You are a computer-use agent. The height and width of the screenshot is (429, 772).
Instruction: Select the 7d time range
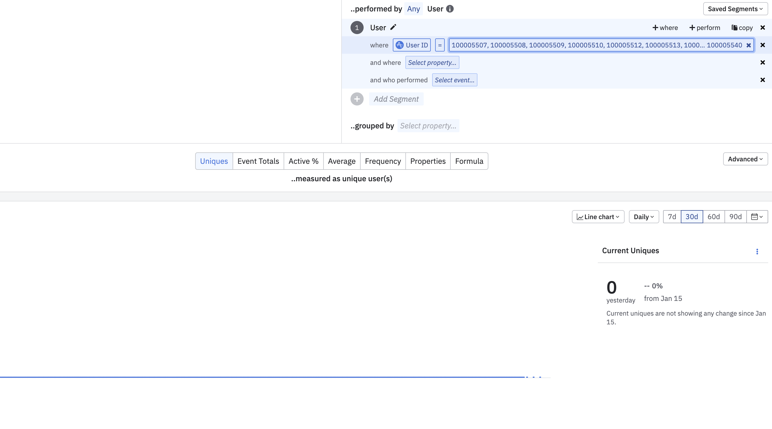(672, 217)
